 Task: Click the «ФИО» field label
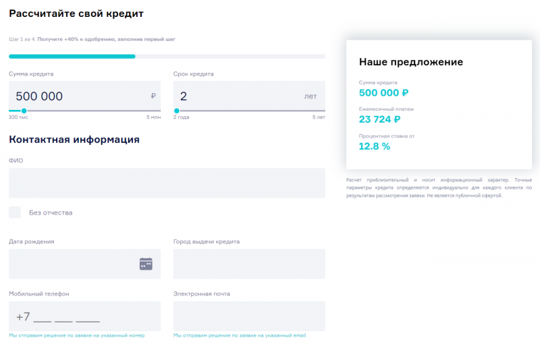pos(16,161)
